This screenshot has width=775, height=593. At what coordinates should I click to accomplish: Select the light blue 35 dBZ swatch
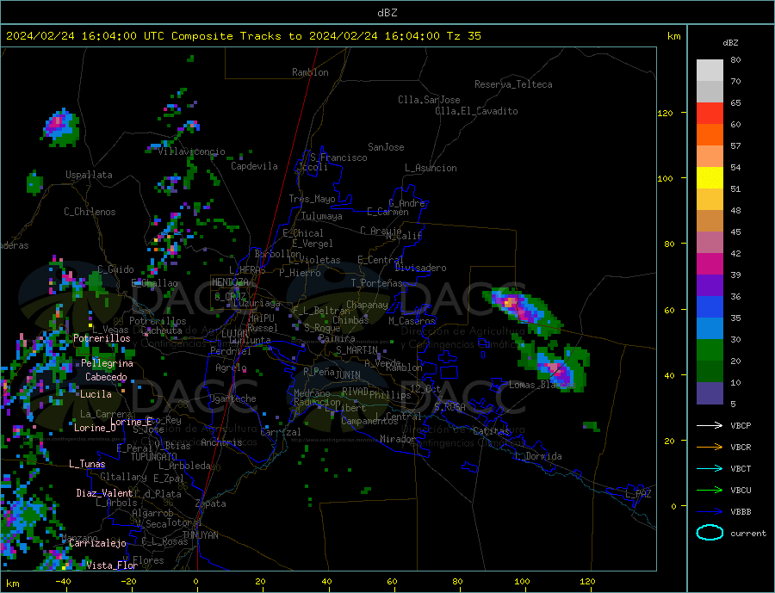pos(710,329)
